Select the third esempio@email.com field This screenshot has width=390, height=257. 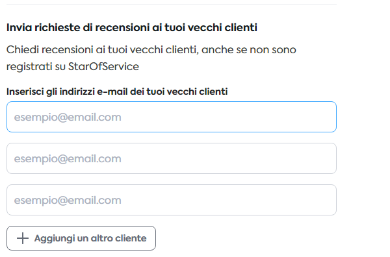[x=172, y=200]
